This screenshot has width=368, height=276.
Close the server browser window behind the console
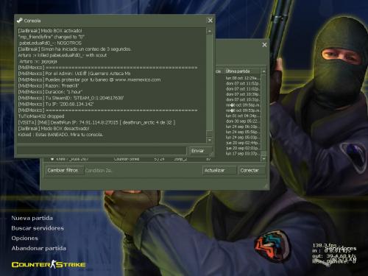(264, 45)
